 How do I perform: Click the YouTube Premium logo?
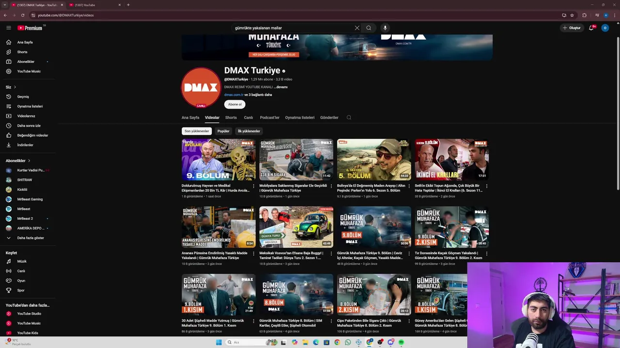31,28
